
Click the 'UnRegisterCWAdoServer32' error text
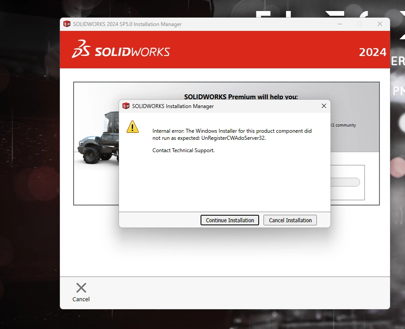click(233, 138)
